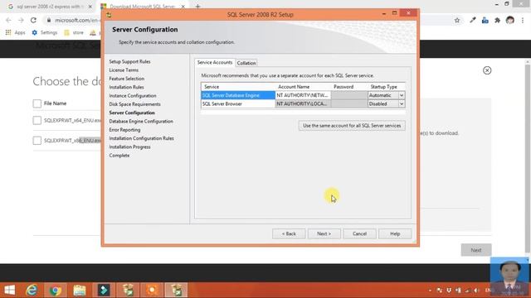Open Internet Explorer from the taskbar
The image size is (531, 298).
(x=32, y=290)
